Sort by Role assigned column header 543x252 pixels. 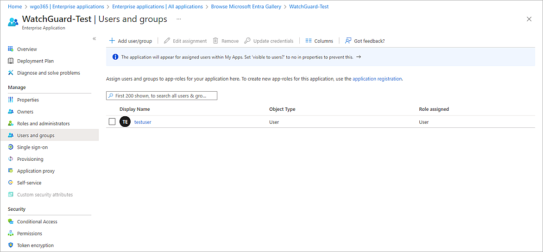[434, 109]
